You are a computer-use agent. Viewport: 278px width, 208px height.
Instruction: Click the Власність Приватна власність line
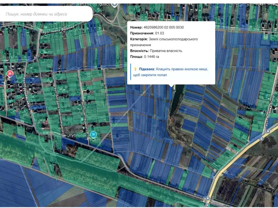(x=156, y=51)
